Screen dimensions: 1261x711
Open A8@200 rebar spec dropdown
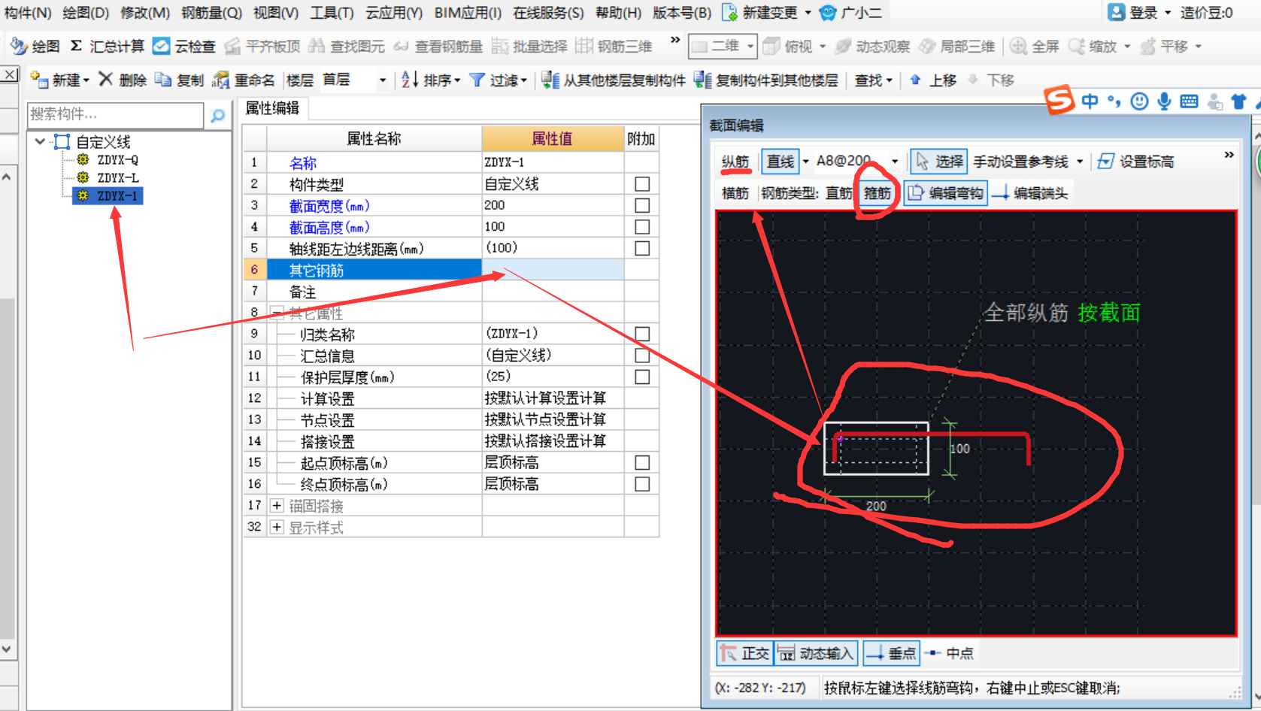coord(895,162)
